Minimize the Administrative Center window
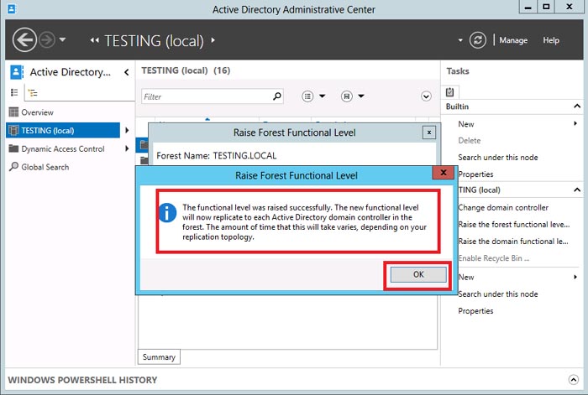This screenshot has width=588, height=395. tap(528, 7)
